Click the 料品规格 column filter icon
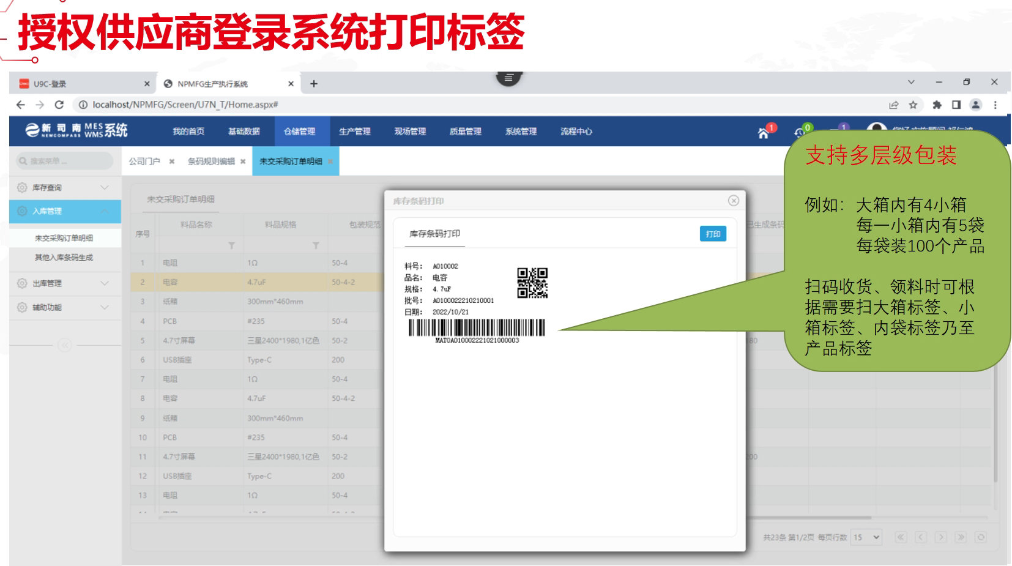 click(316, 245)
